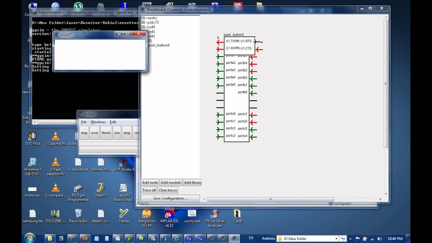This screenshot has height=243, width=432.
Task: Click the EN language indicator on taskbar
Action: [x=251, y=238]
